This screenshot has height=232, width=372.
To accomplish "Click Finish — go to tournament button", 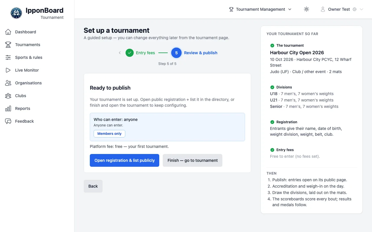I will tap(192, 160).
